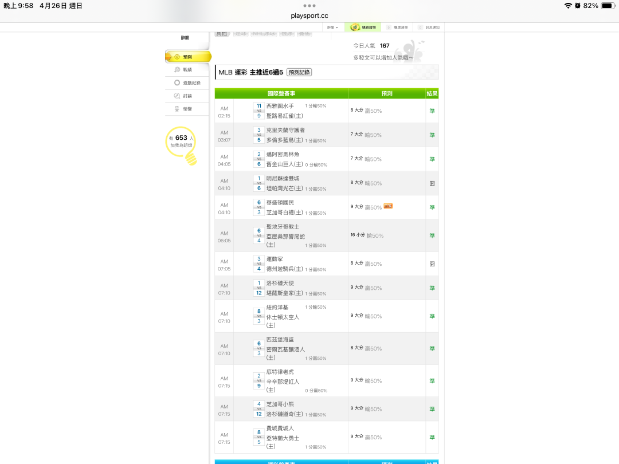The image size is (619, 464).
Task: Click the 榮譽 medal icon
Action: [177, 109]
